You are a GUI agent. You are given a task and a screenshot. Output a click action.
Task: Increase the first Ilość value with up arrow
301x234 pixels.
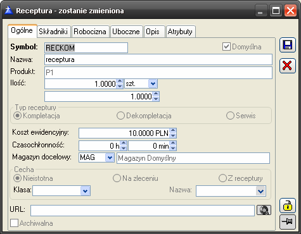click(120, 82)
